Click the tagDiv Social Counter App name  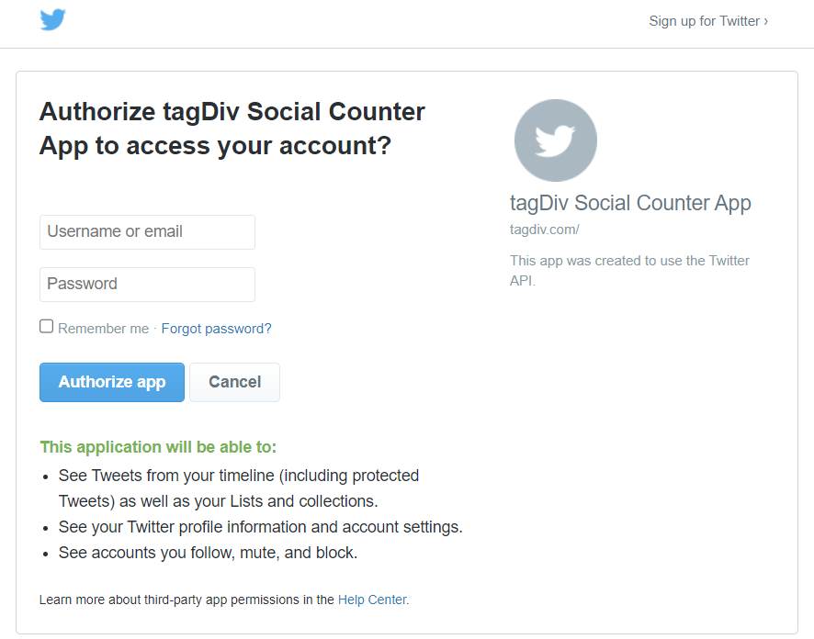630,203
